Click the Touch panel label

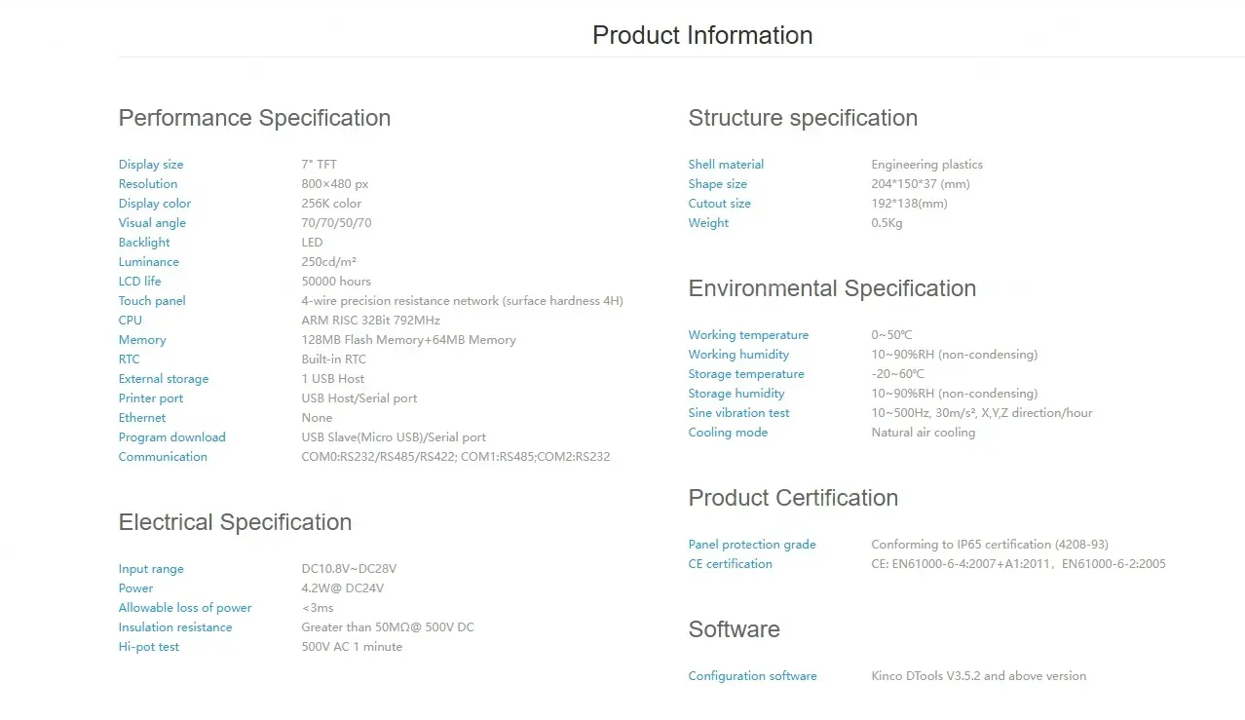pos(152,301)
